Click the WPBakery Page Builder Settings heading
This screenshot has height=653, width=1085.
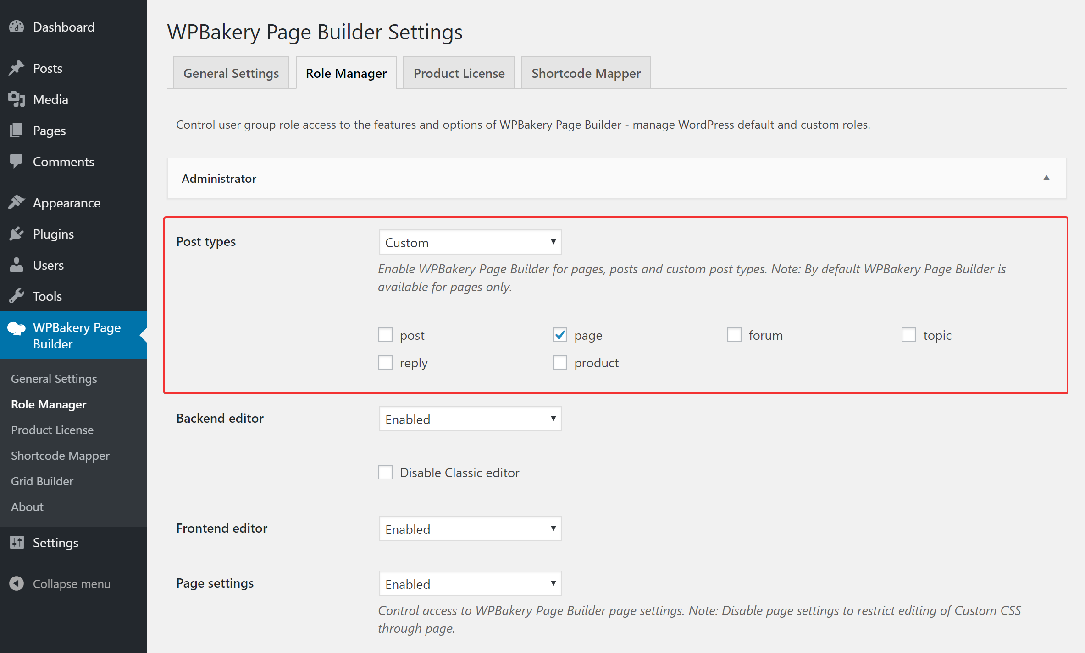point(315,32)
